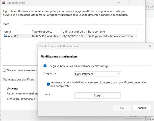
Task: Minimize the Ottimizza unità window
Action: 119,3
